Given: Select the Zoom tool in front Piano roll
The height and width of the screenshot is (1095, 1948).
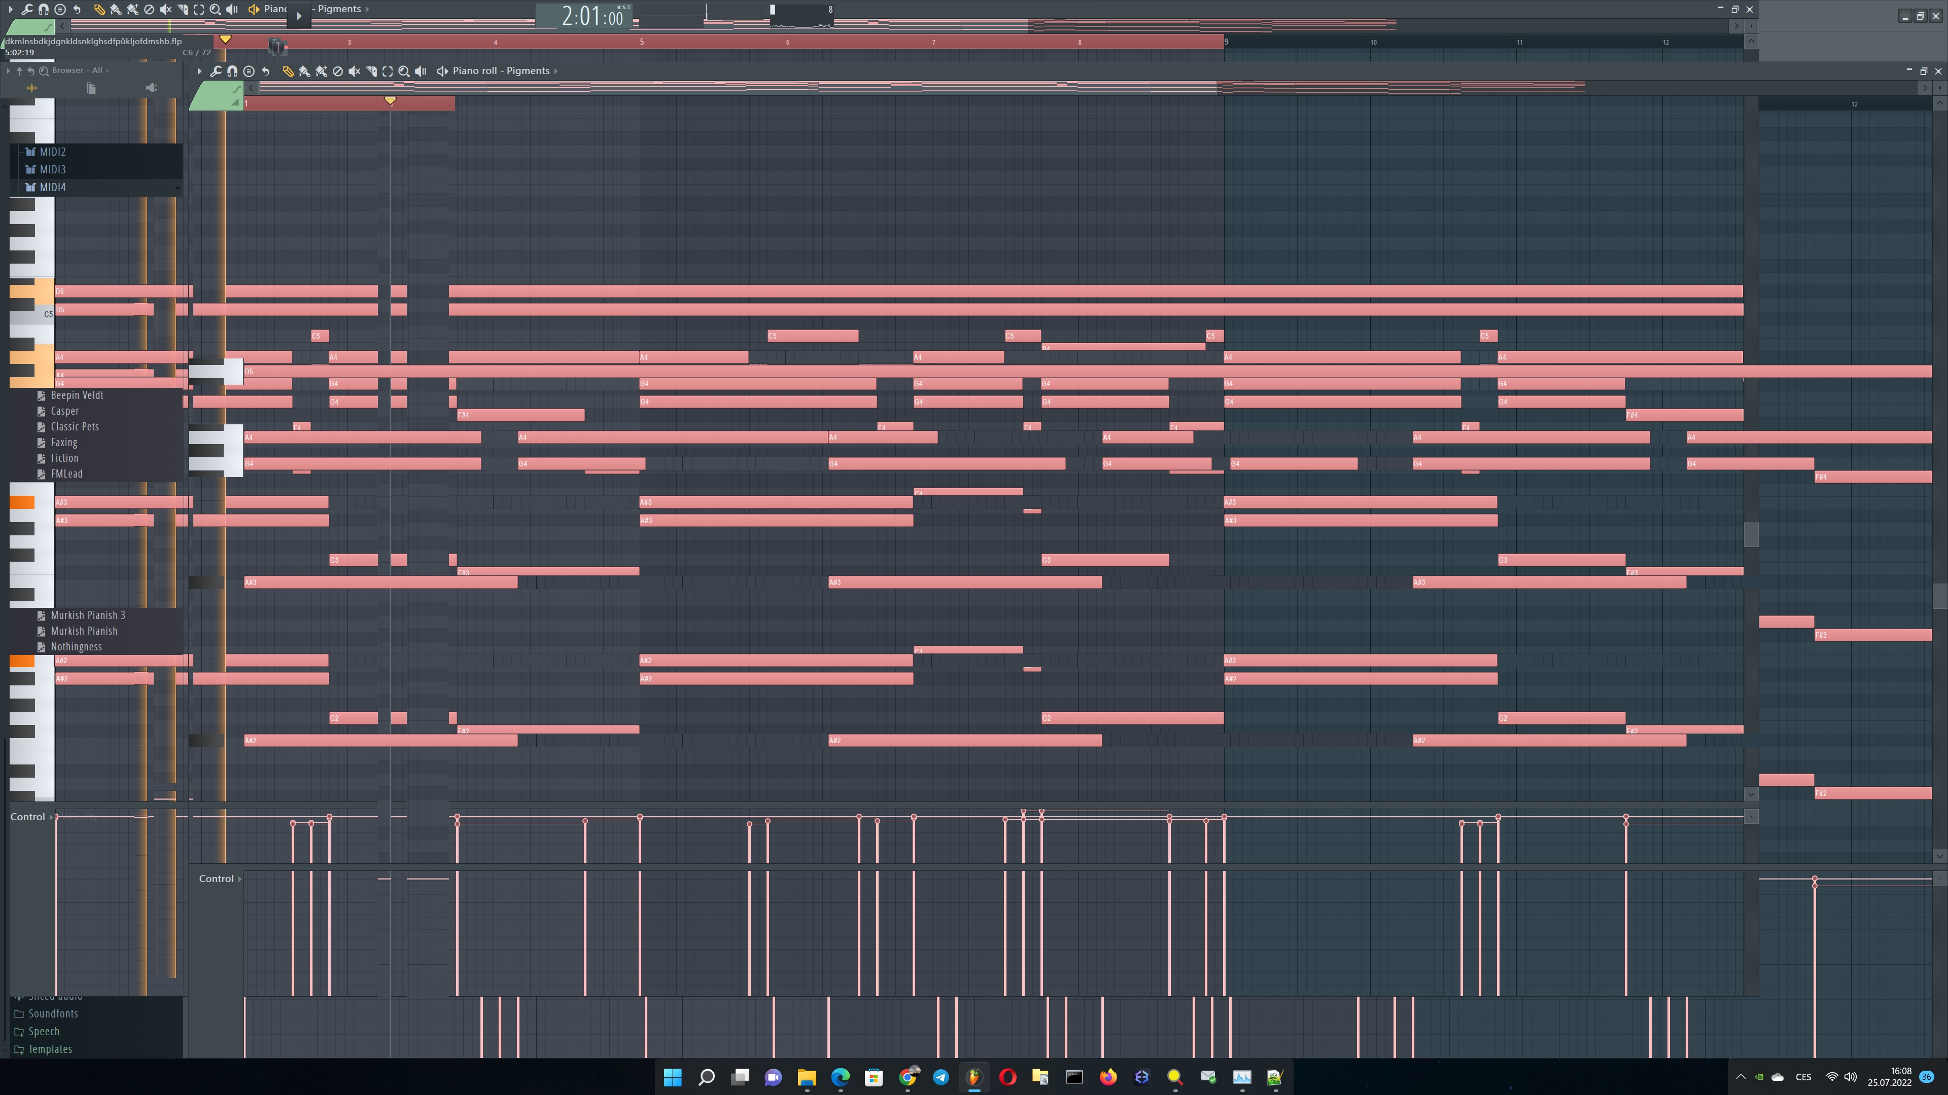Looking at the screenshot, I should [404, 71].
